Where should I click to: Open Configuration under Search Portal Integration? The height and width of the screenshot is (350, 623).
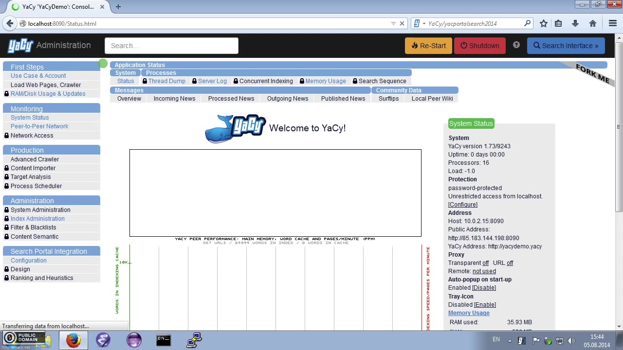tap(29, 261)
